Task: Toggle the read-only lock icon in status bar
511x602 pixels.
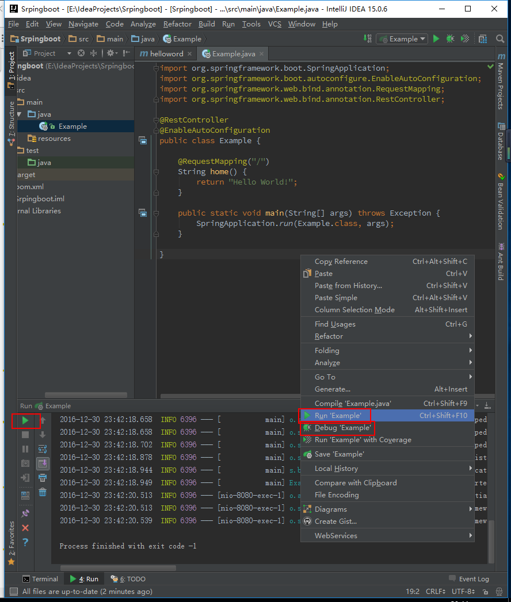Action: click(486, 592)
